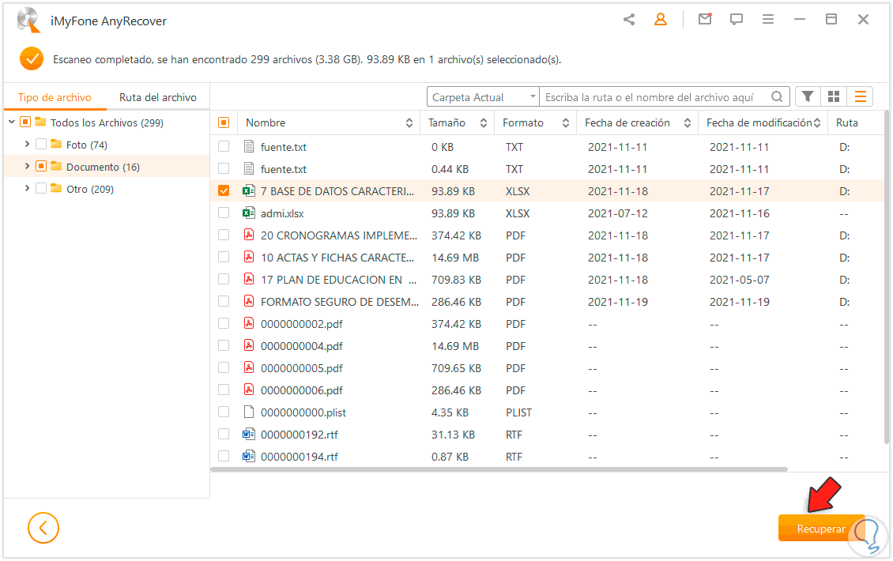Click the search magnifier icon
Viewport: 893px width, 561px height.
778,97
